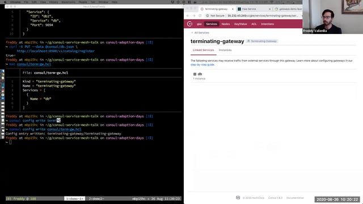
Task: Open the Nodes tab in Consul navigation
Action: (x=226, y=24)
